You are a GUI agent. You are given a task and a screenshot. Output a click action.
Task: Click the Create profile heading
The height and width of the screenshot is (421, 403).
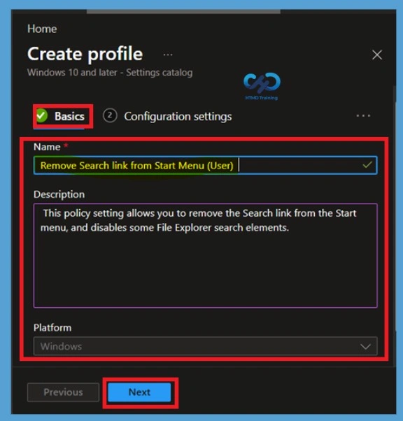point(85,54)
